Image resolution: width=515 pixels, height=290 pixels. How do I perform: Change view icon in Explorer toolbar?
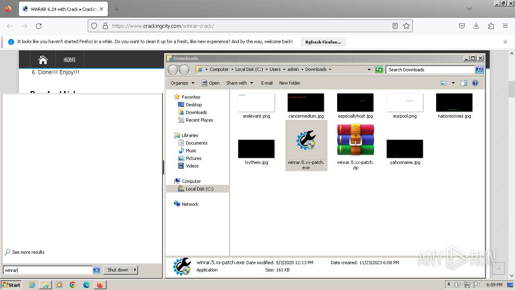click(x=443, y=83)
